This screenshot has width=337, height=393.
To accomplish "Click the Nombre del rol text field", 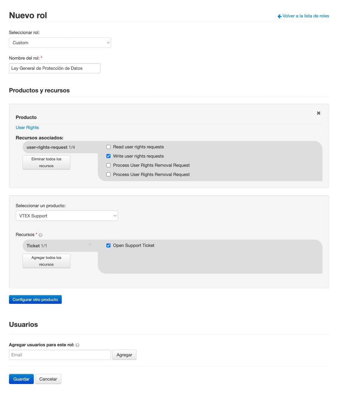I will click(x=55, y=68).
